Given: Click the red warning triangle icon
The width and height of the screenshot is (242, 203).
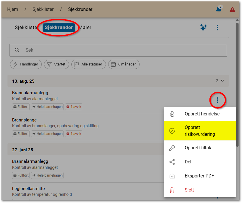Looking at the screenshot, I should point(232,9).
